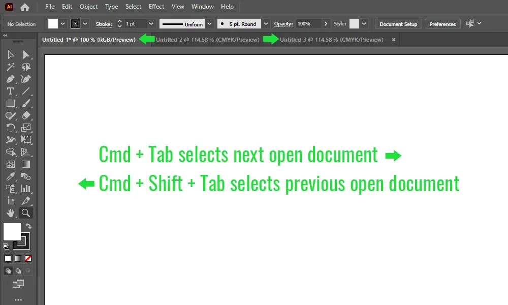This screenshot has height=305, width=508.
Task: Select the Shape Builder tool
Action: pos(10,152)
